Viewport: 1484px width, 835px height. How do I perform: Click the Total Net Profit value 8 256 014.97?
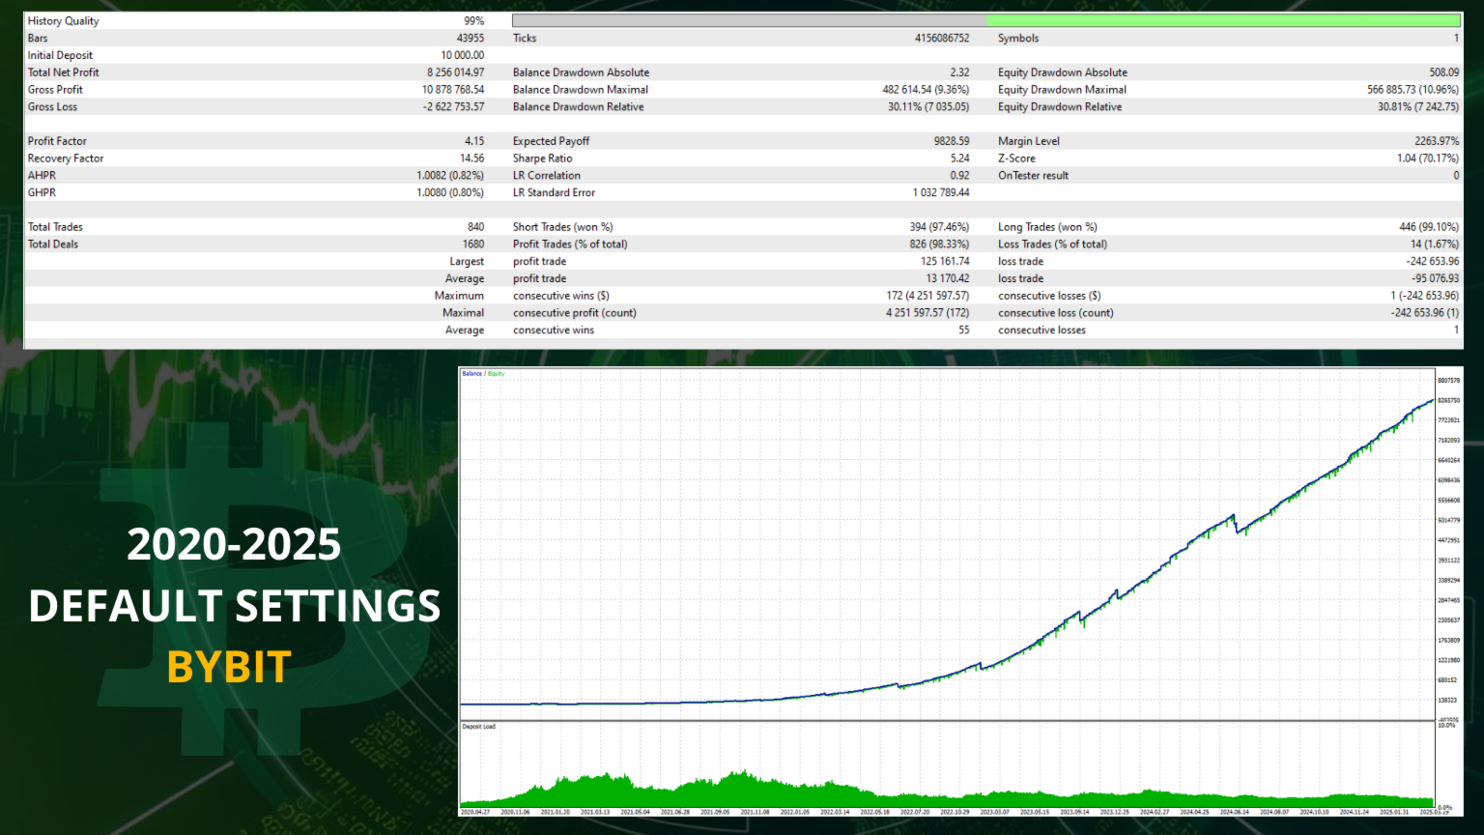(x=455, y=72)
